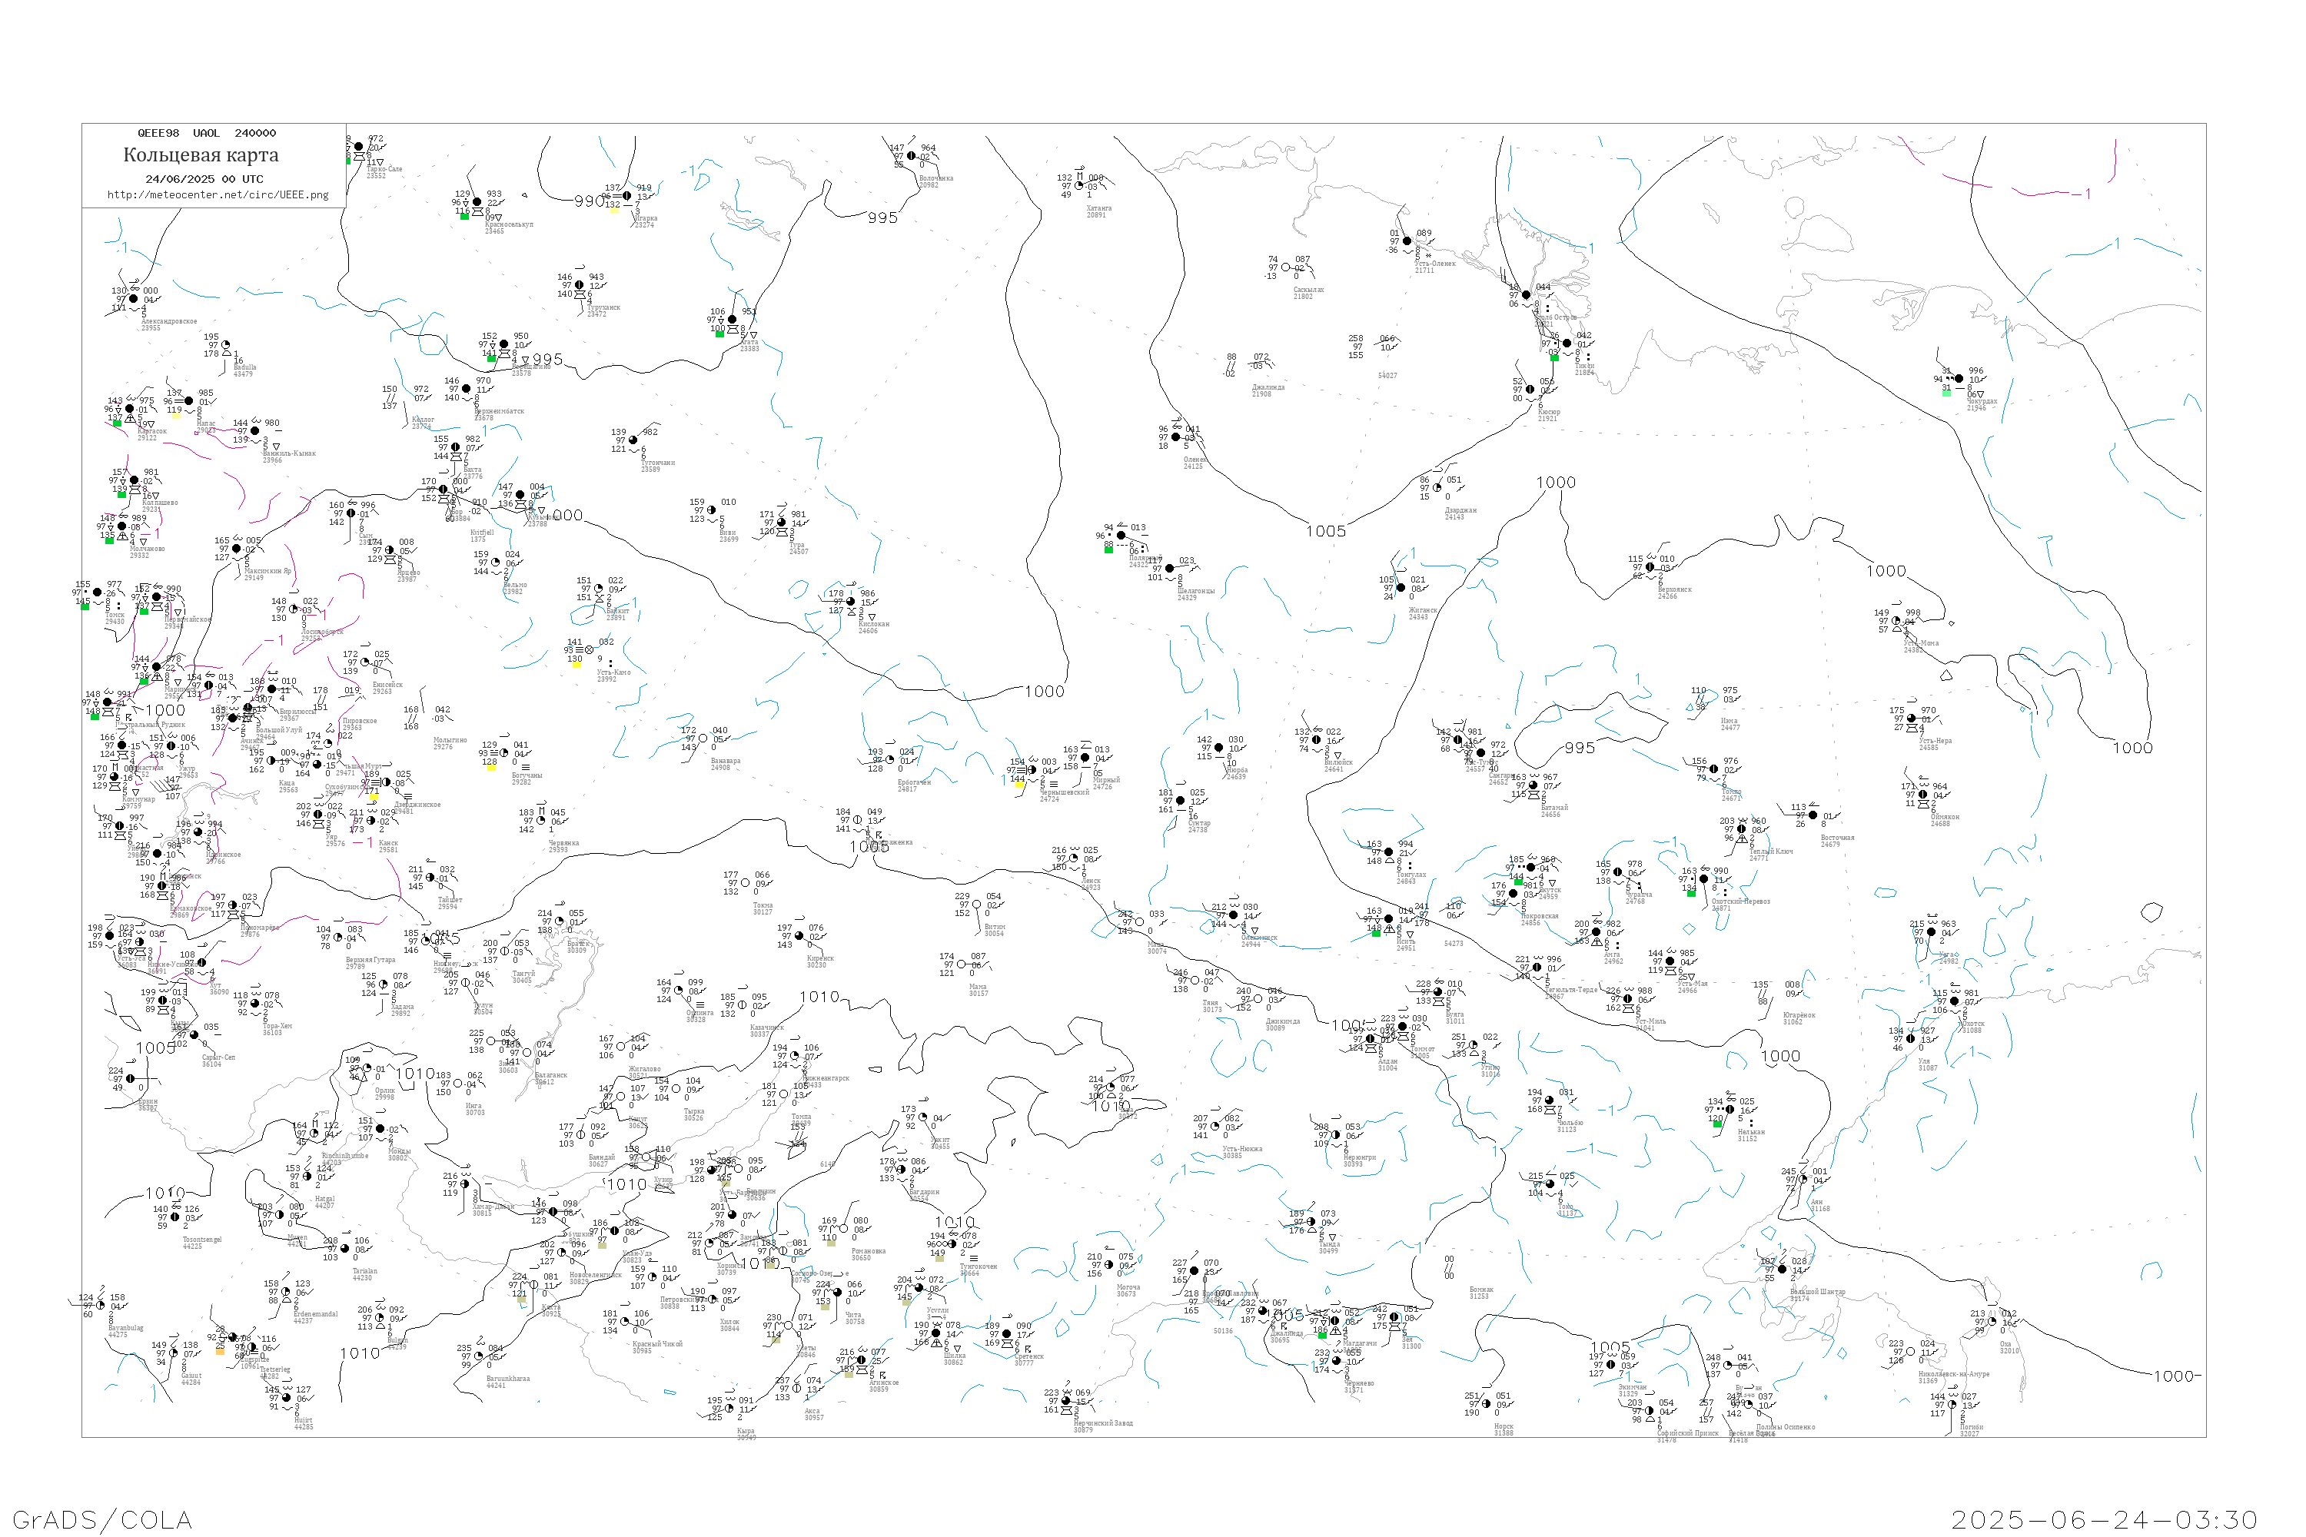Click the Верхоянск station circle symbol

1650,566
